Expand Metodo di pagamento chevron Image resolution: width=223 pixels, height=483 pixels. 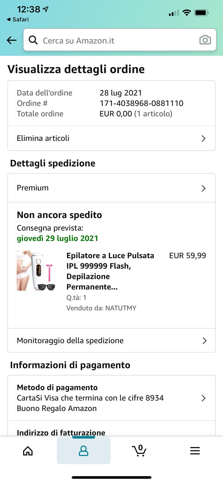tap(204, 398)
